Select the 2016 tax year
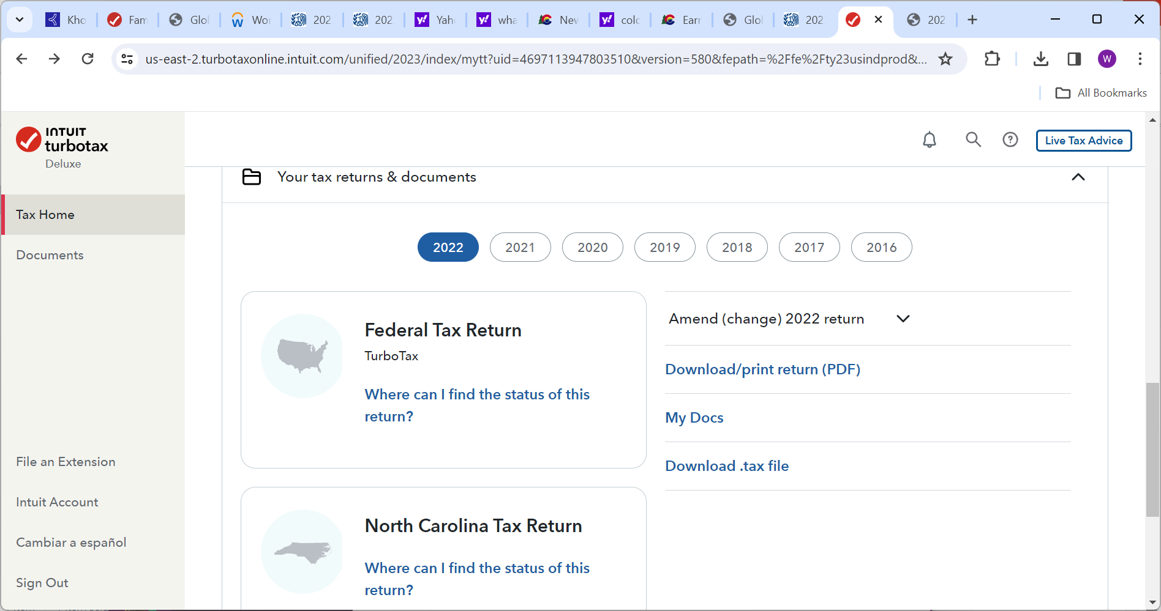 (881, 247)
